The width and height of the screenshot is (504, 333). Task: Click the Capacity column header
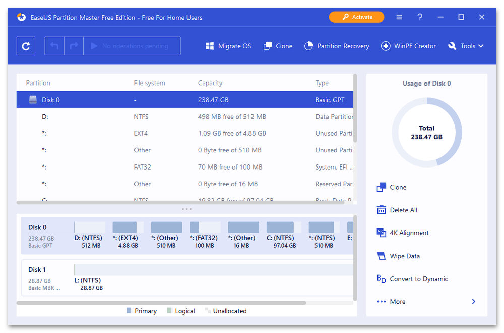[x=210, y=83]
